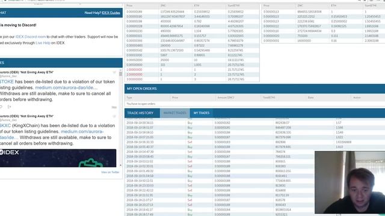Switch to the Market Trades tab
The width and height of the screenshot is (385, 216).
click(x=175, y=113)
